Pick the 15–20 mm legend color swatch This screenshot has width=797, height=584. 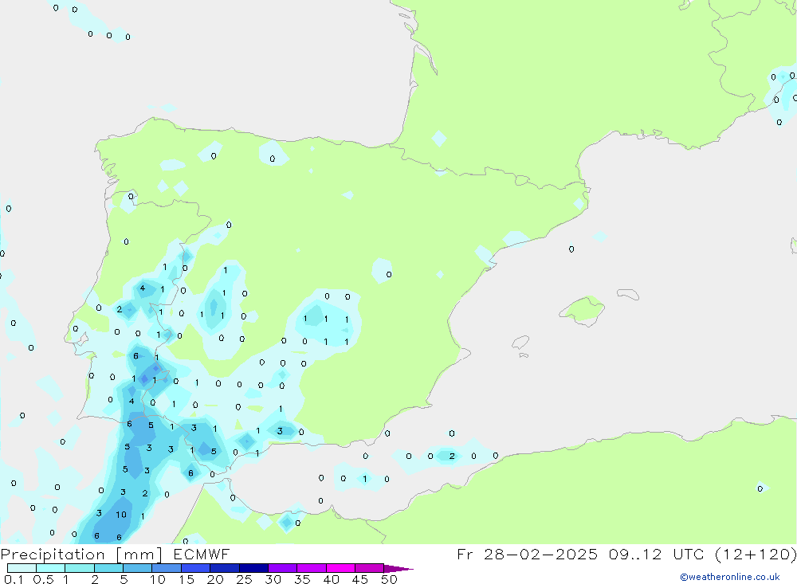tap(195, 568)
